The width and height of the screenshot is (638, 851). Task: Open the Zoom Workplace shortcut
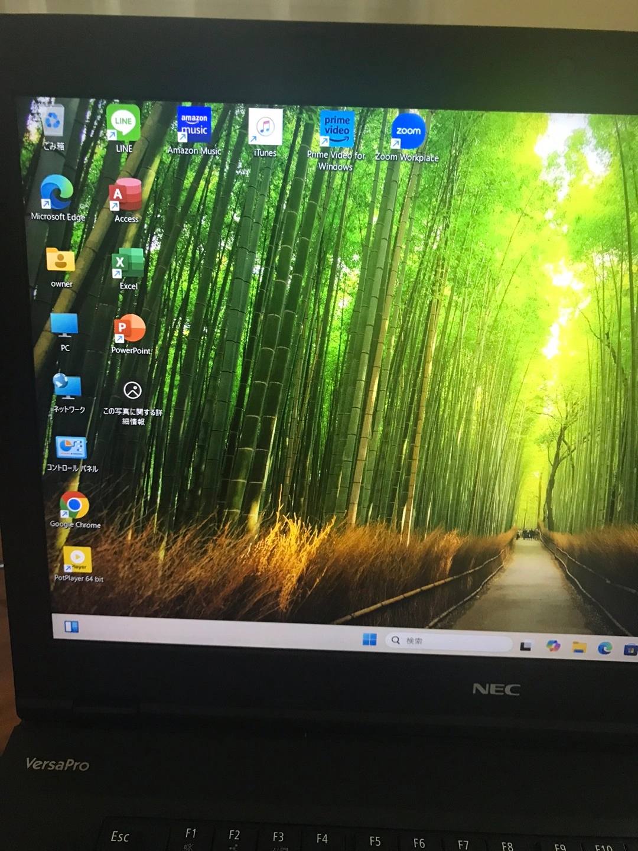pos(408,132)
